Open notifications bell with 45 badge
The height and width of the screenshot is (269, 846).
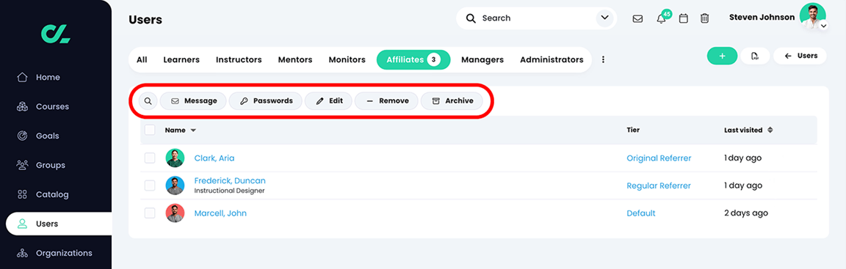click(661, 18)
